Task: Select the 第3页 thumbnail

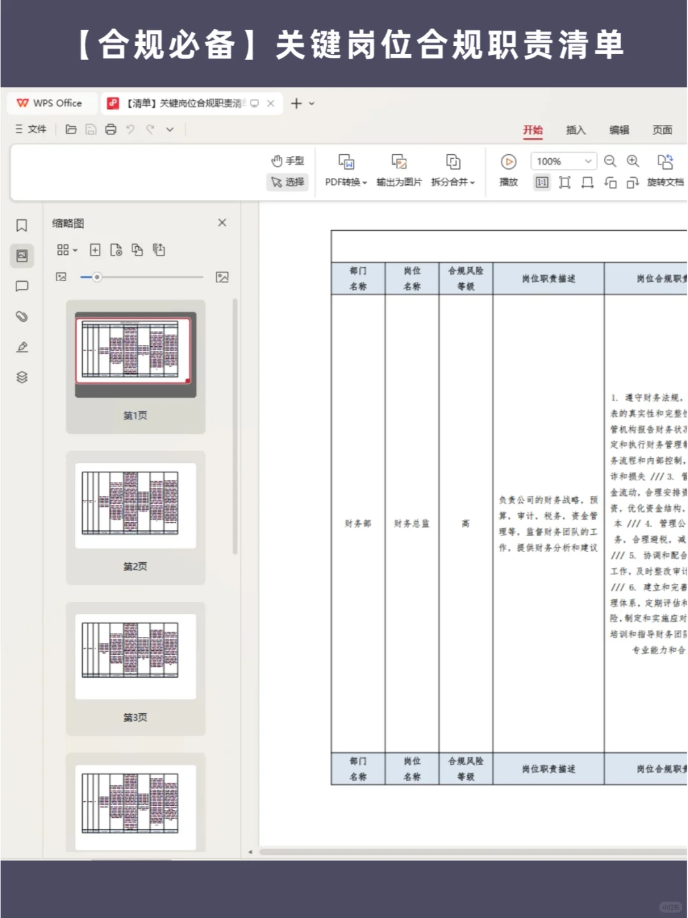Action: 136,669
